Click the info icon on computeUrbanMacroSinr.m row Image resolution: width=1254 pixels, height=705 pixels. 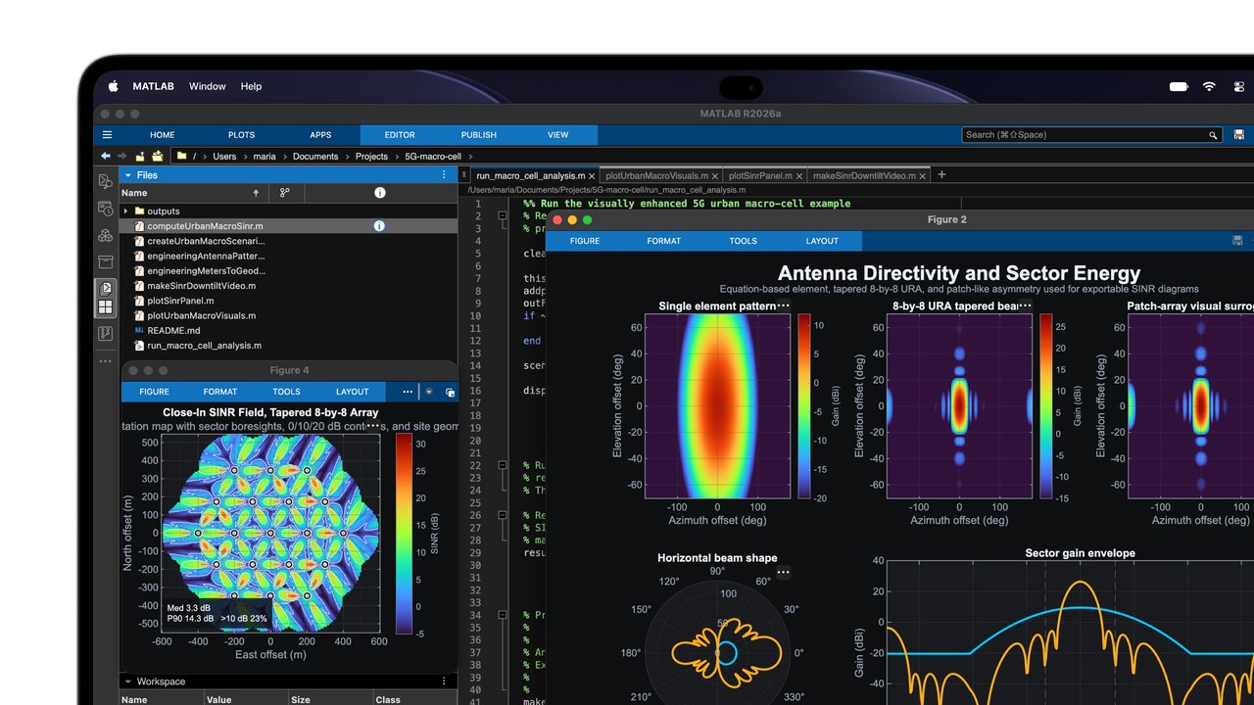379,226
